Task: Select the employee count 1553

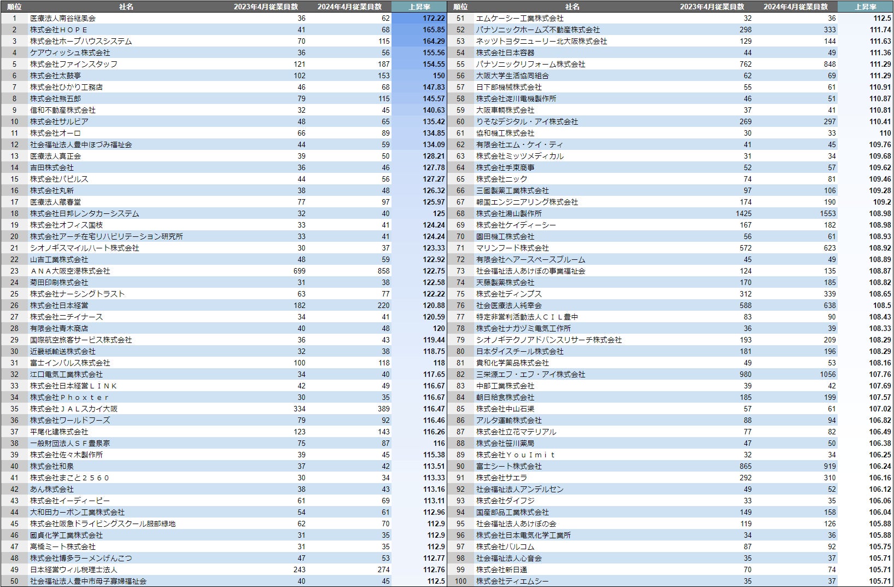Action: [x=828, y=213]
